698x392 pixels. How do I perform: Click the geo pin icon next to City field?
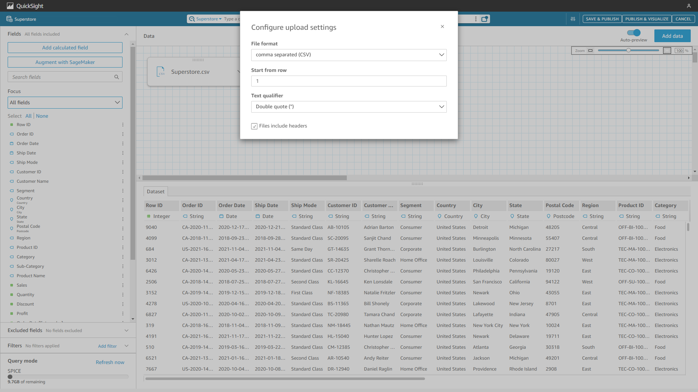(12, 209)
